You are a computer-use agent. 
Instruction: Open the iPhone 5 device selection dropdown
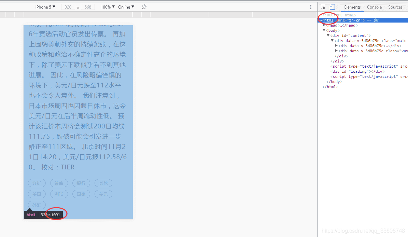[45, 6]
